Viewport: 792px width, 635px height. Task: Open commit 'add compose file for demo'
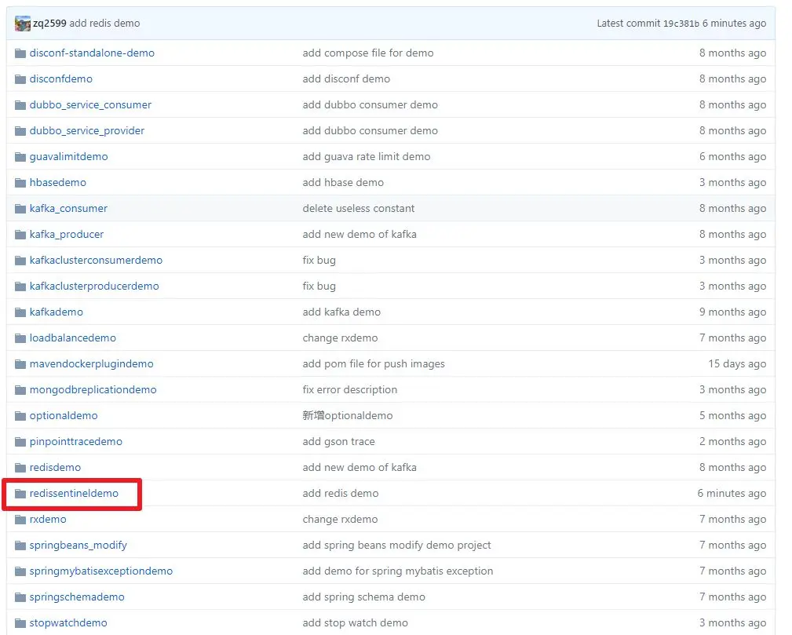(368, 53)
